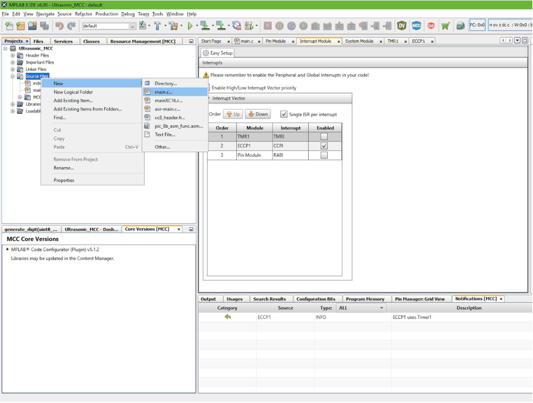
Task: Click the New Project toolbar icon
Action: click(21, 26)
